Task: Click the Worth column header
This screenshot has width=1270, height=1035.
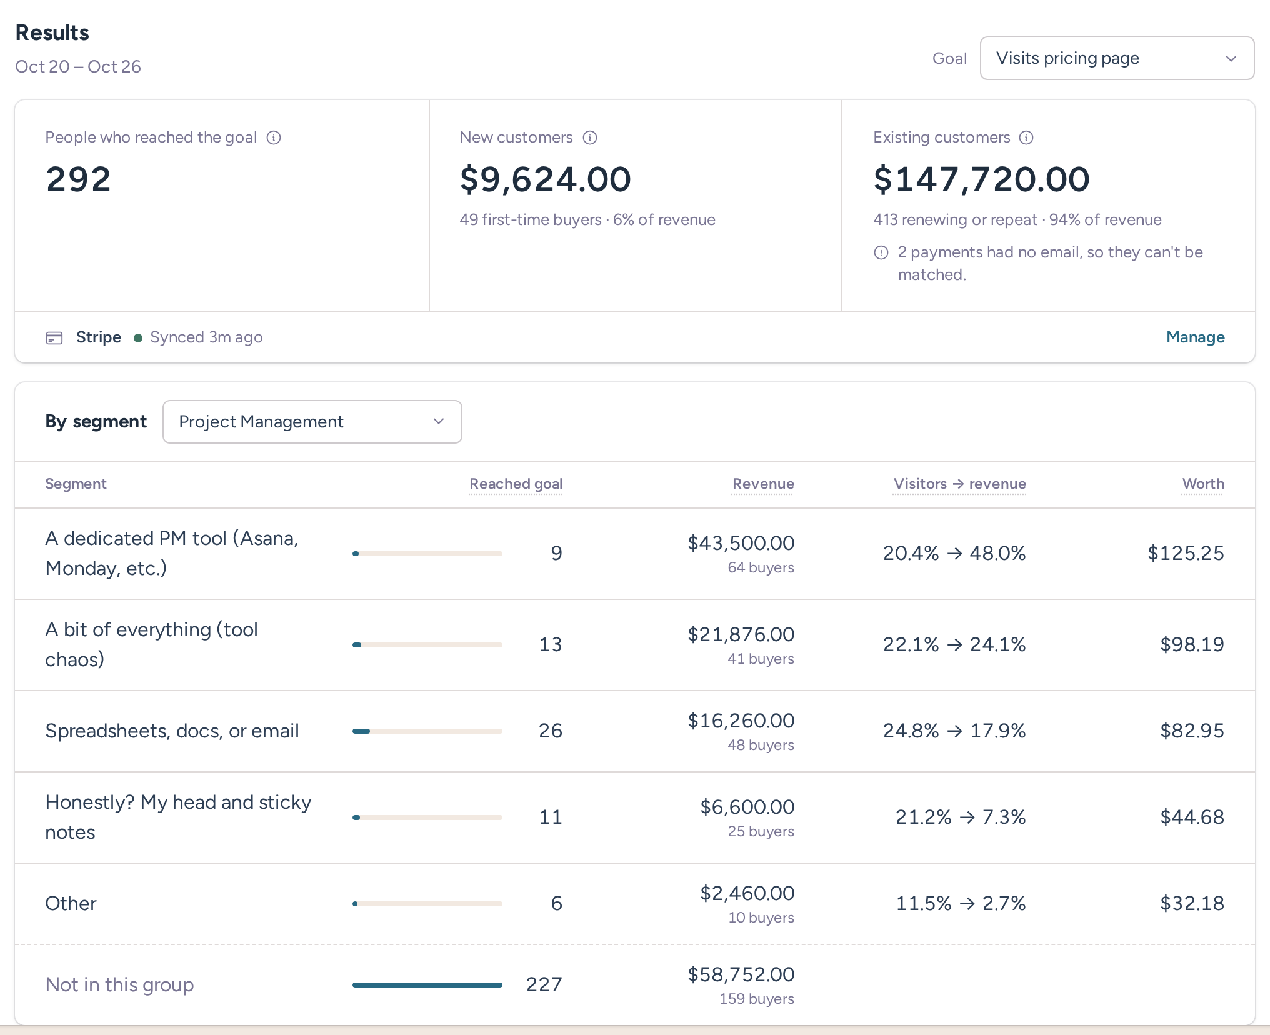Action: [x=1203, y=484]
